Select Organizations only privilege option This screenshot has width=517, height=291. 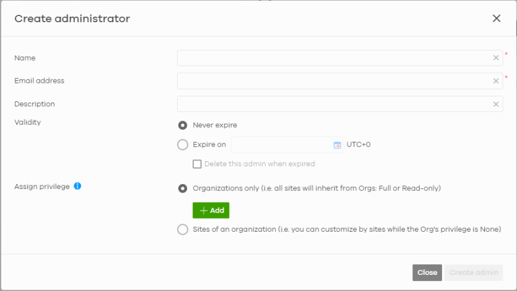(182, 188)
